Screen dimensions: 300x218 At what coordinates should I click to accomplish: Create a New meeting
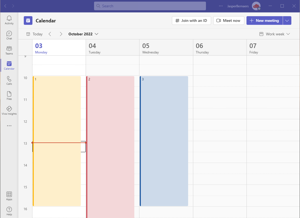click(264, 21)
